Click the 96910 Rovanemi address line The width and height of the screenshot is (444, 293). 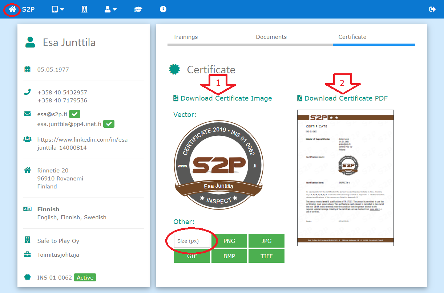pyautogui.click(x=60, y=179)
